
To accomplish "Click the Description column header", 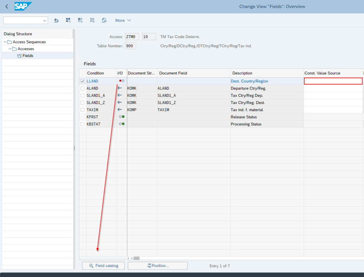I will click(267, 73).
